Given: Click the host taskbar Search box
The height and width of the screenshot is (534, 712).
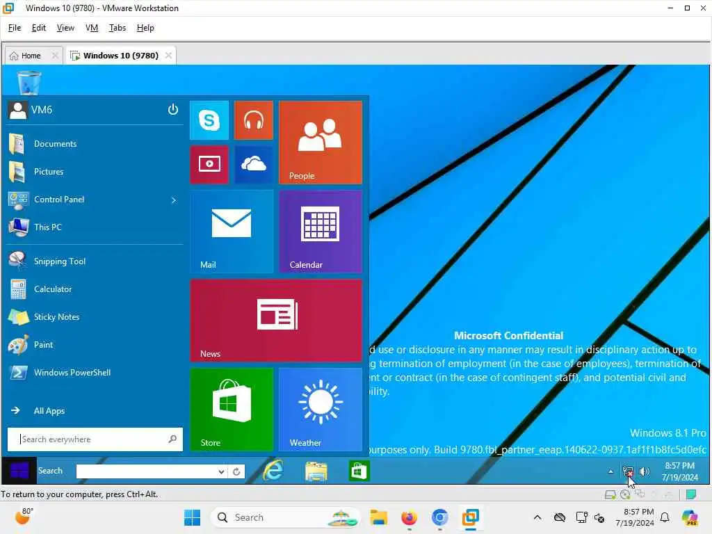Looking at the screenshot, I should [286, 517].
